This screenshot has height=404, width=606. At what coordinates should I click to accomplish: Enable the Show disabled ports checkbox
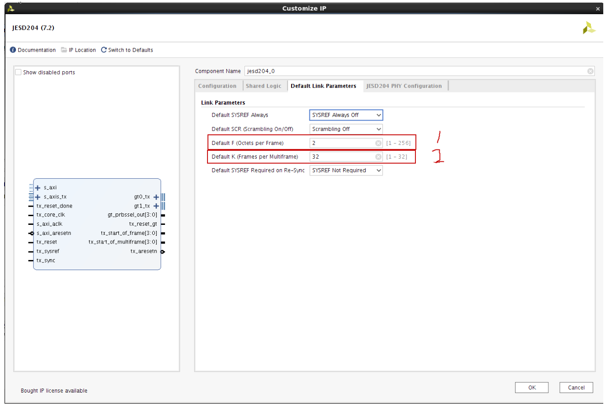(x=18, y=72)
